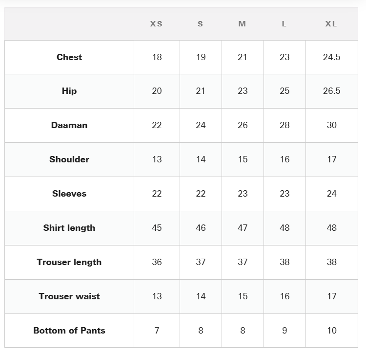The height and width of the screenshot is (357, 366).
Task: Select the XL column header
Action: point(331,24)
